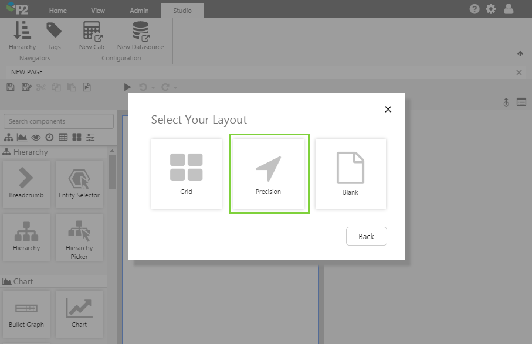The width and height of the screenshot is (532, 344).
Task: Open the Hierarchy navigator
Action: (22, 35)
